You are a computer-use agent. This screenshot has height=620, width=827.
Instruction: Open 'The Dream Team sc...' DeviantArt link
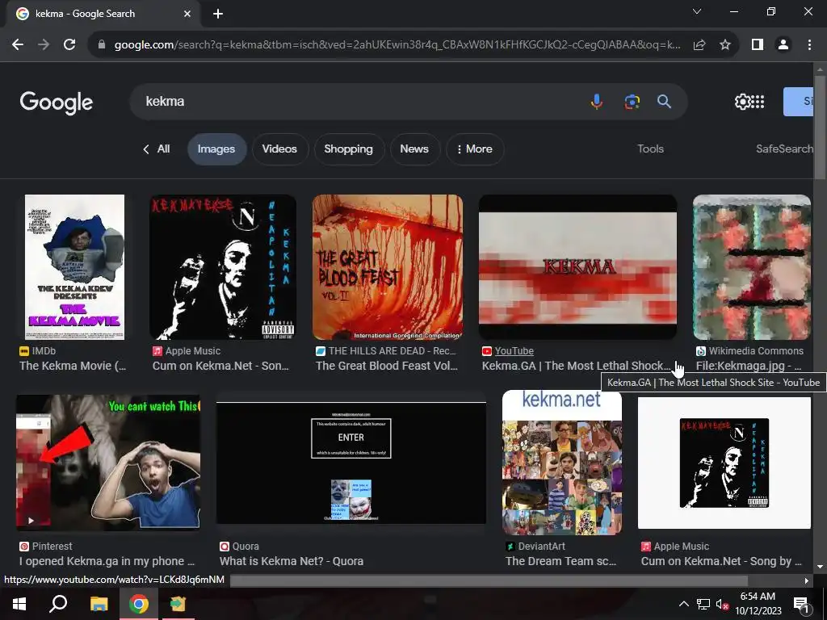560,562
